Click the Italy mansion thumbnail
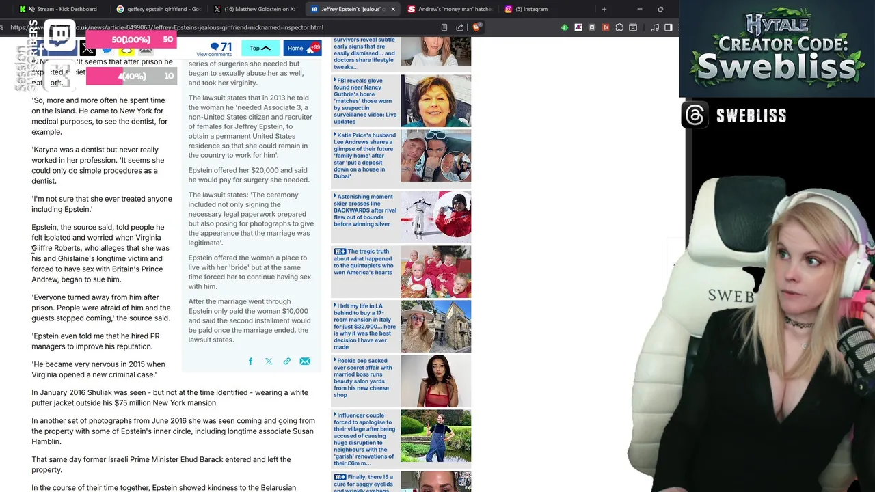This screenshot has width=875, height=492. 435,327
